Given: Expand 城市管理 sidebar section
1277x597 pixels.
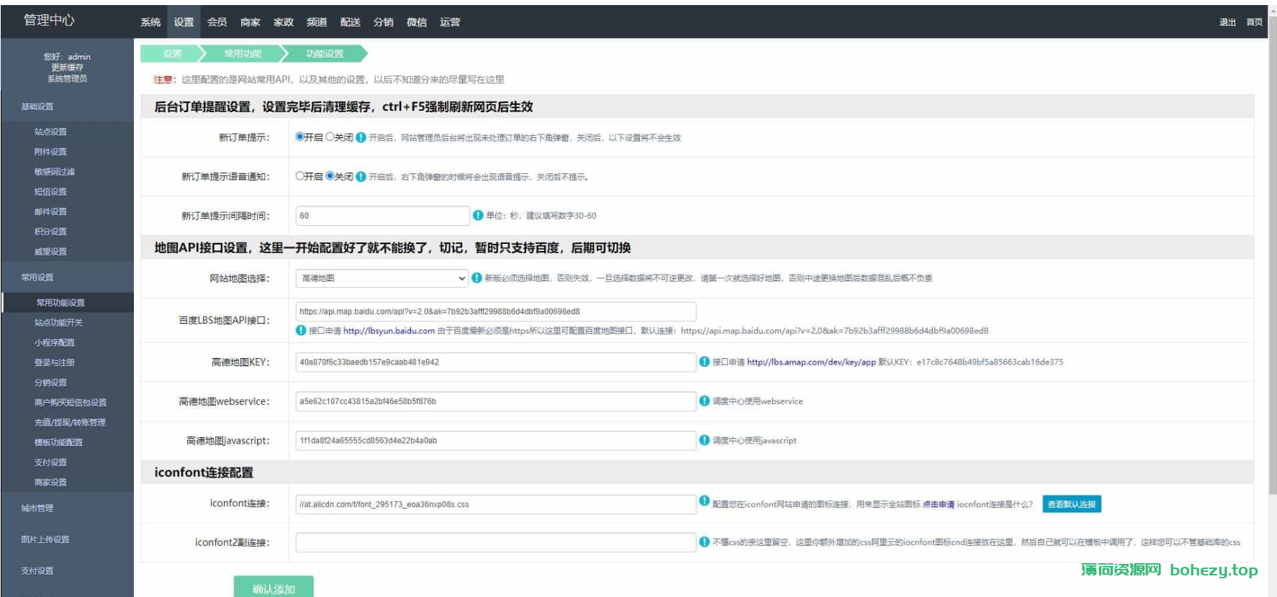Looking at the screenshot, I should 67,508.
